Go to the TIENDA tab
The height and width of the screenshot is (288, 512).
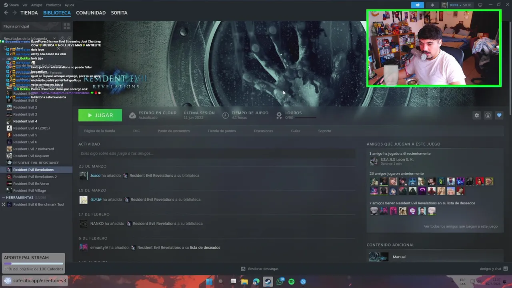coord(29,13)
